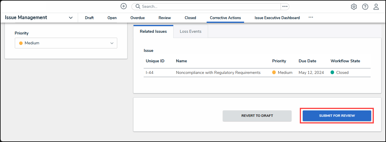The height and width of the screenshot is (142, 386).
Task: Open the Noncompliance with Regulatory Requirements issue
Action: tap(218, 72)
